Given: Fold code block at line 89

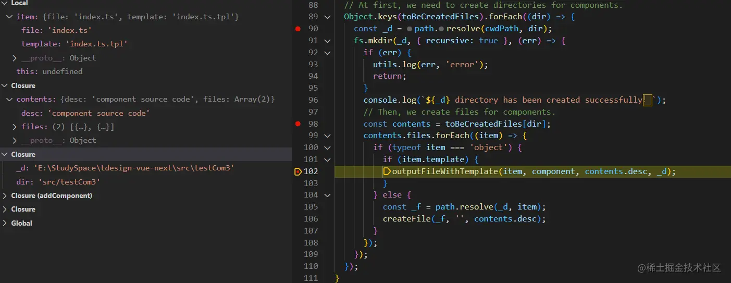Looking at the screenshot, I should pyautogui.click(x=327, y=17).
